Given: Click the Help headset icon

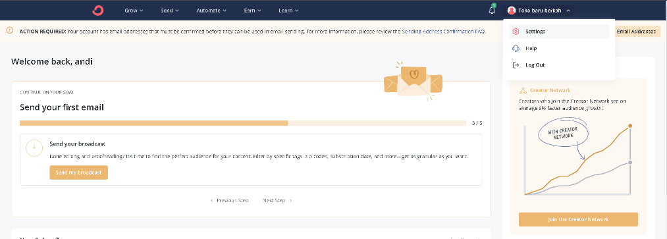Looking at the screenshot, I should click(516, 49).
